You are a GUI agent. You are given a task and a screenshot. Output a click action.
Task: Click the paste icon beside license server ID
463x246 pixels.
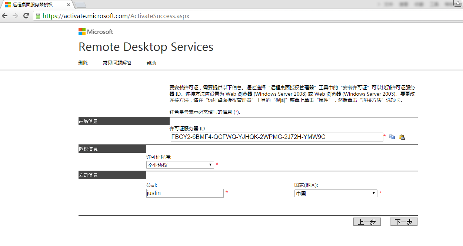tap(402, 137)
